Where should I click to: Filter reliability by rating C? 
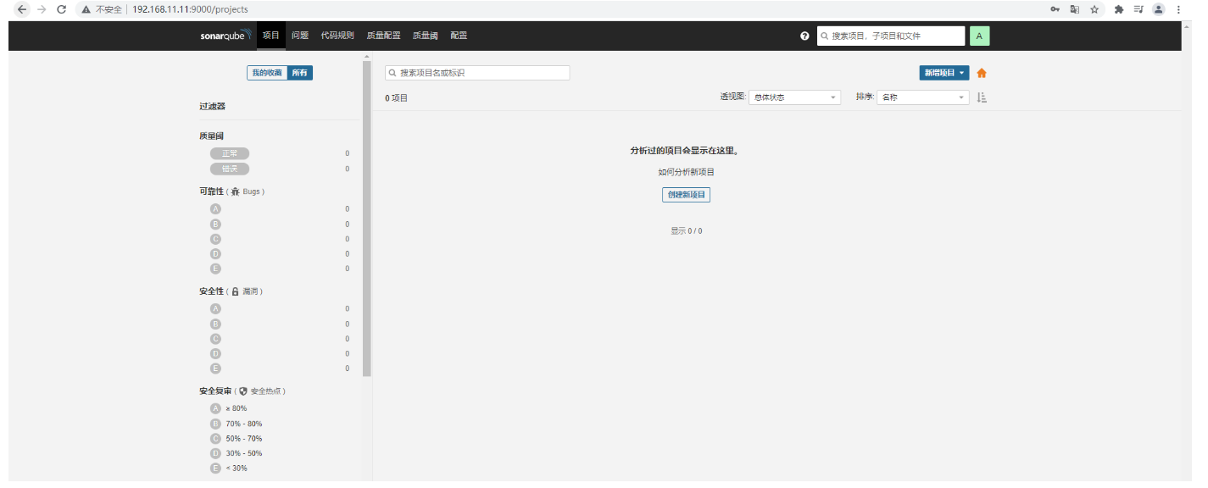(215, 239)
